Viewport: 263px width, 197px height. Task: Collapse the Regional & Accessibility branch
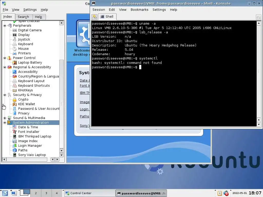tap(5, 67)
